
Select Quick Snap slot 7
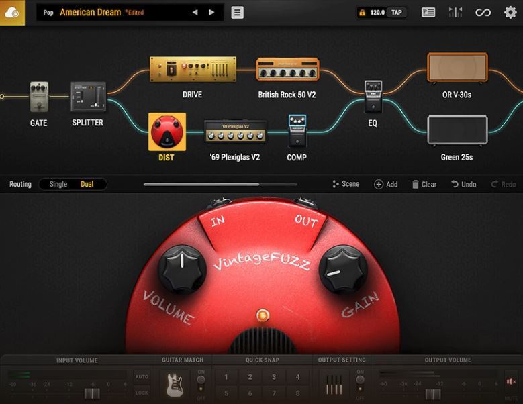(274, 393)
